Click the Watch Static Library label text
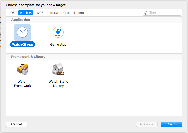The width and height of the screenshot is (188, 133). tap(58, 84)
